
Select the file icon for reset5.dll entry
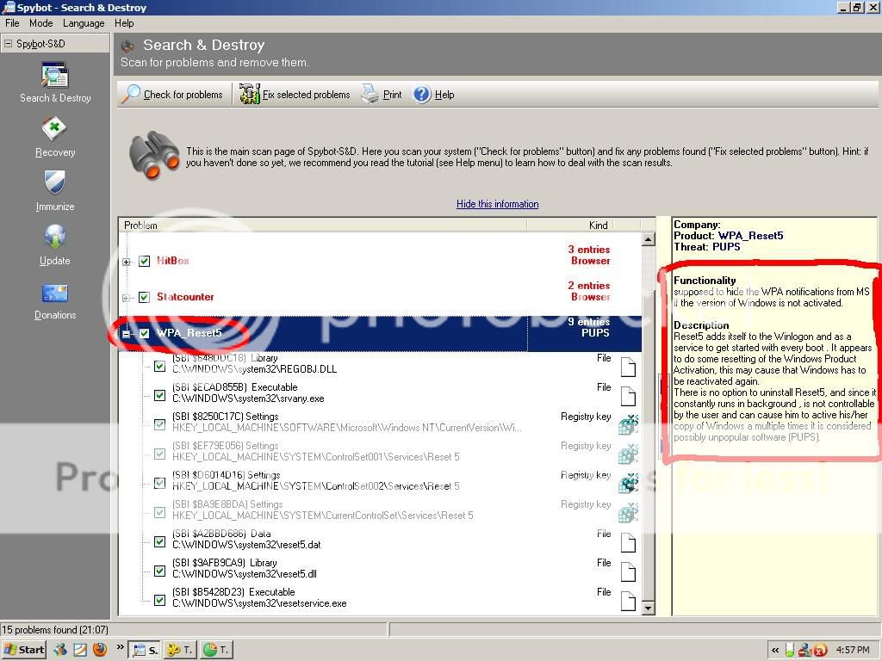pos(628,571)
